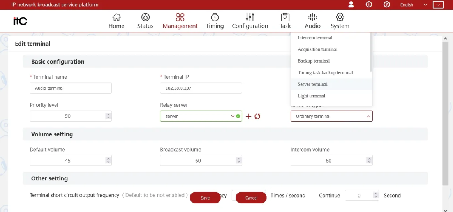Open the Home navigation icon
Screen dimensions: 453x212
coord(116,18)
